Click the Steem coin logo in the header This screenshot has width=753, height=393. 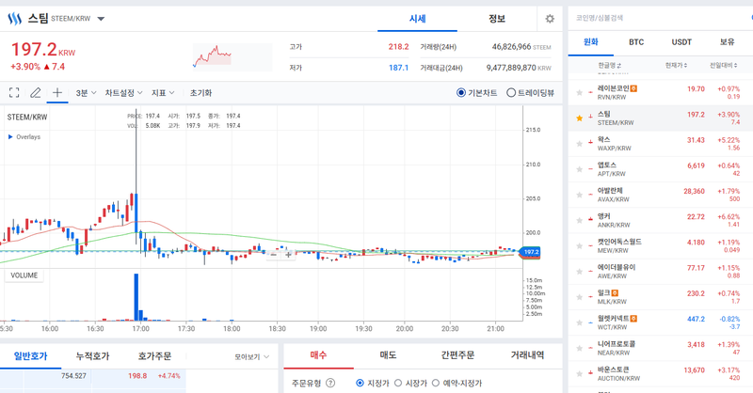(x=14, y=19)
